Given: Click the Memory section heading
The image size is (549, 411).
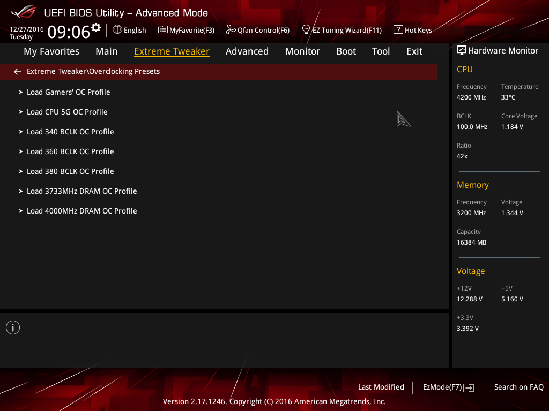Looking at the screenshot, I should click(473, 185).
